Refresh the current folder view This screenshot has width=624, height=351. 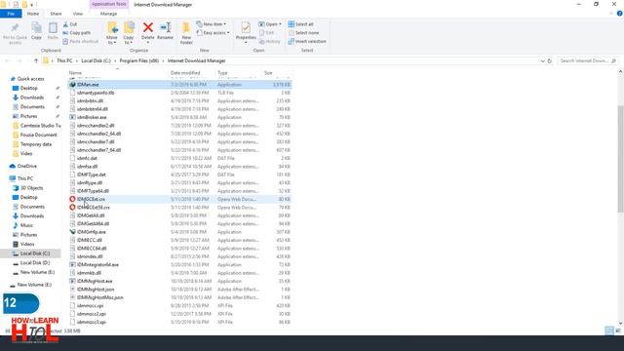coord(550,60)
